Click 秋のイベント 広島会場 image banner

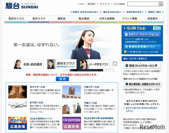tap(18, 123)
